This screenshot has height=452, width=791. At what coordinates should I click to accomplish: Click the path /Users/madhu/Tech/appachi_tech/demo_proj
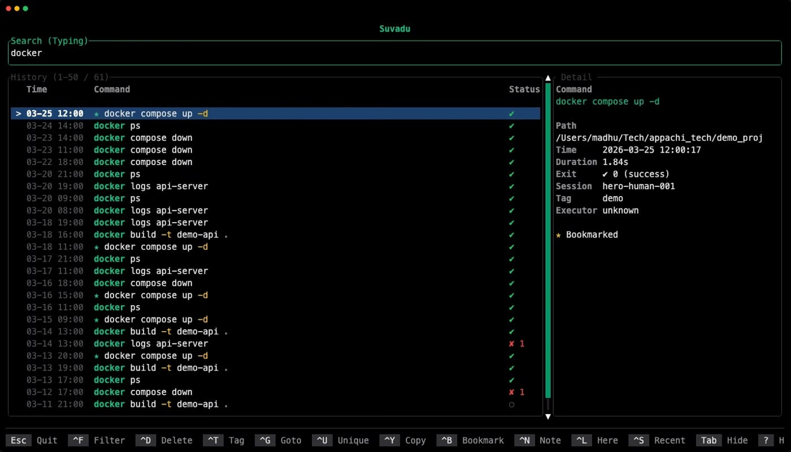coord(659,138)
